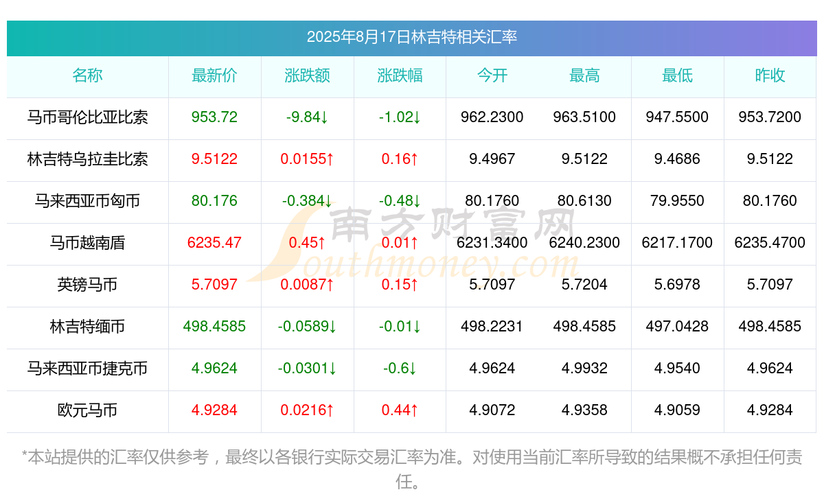
Task: Click the 马来西亚币匈币 row name
Action: click(87, 201)
